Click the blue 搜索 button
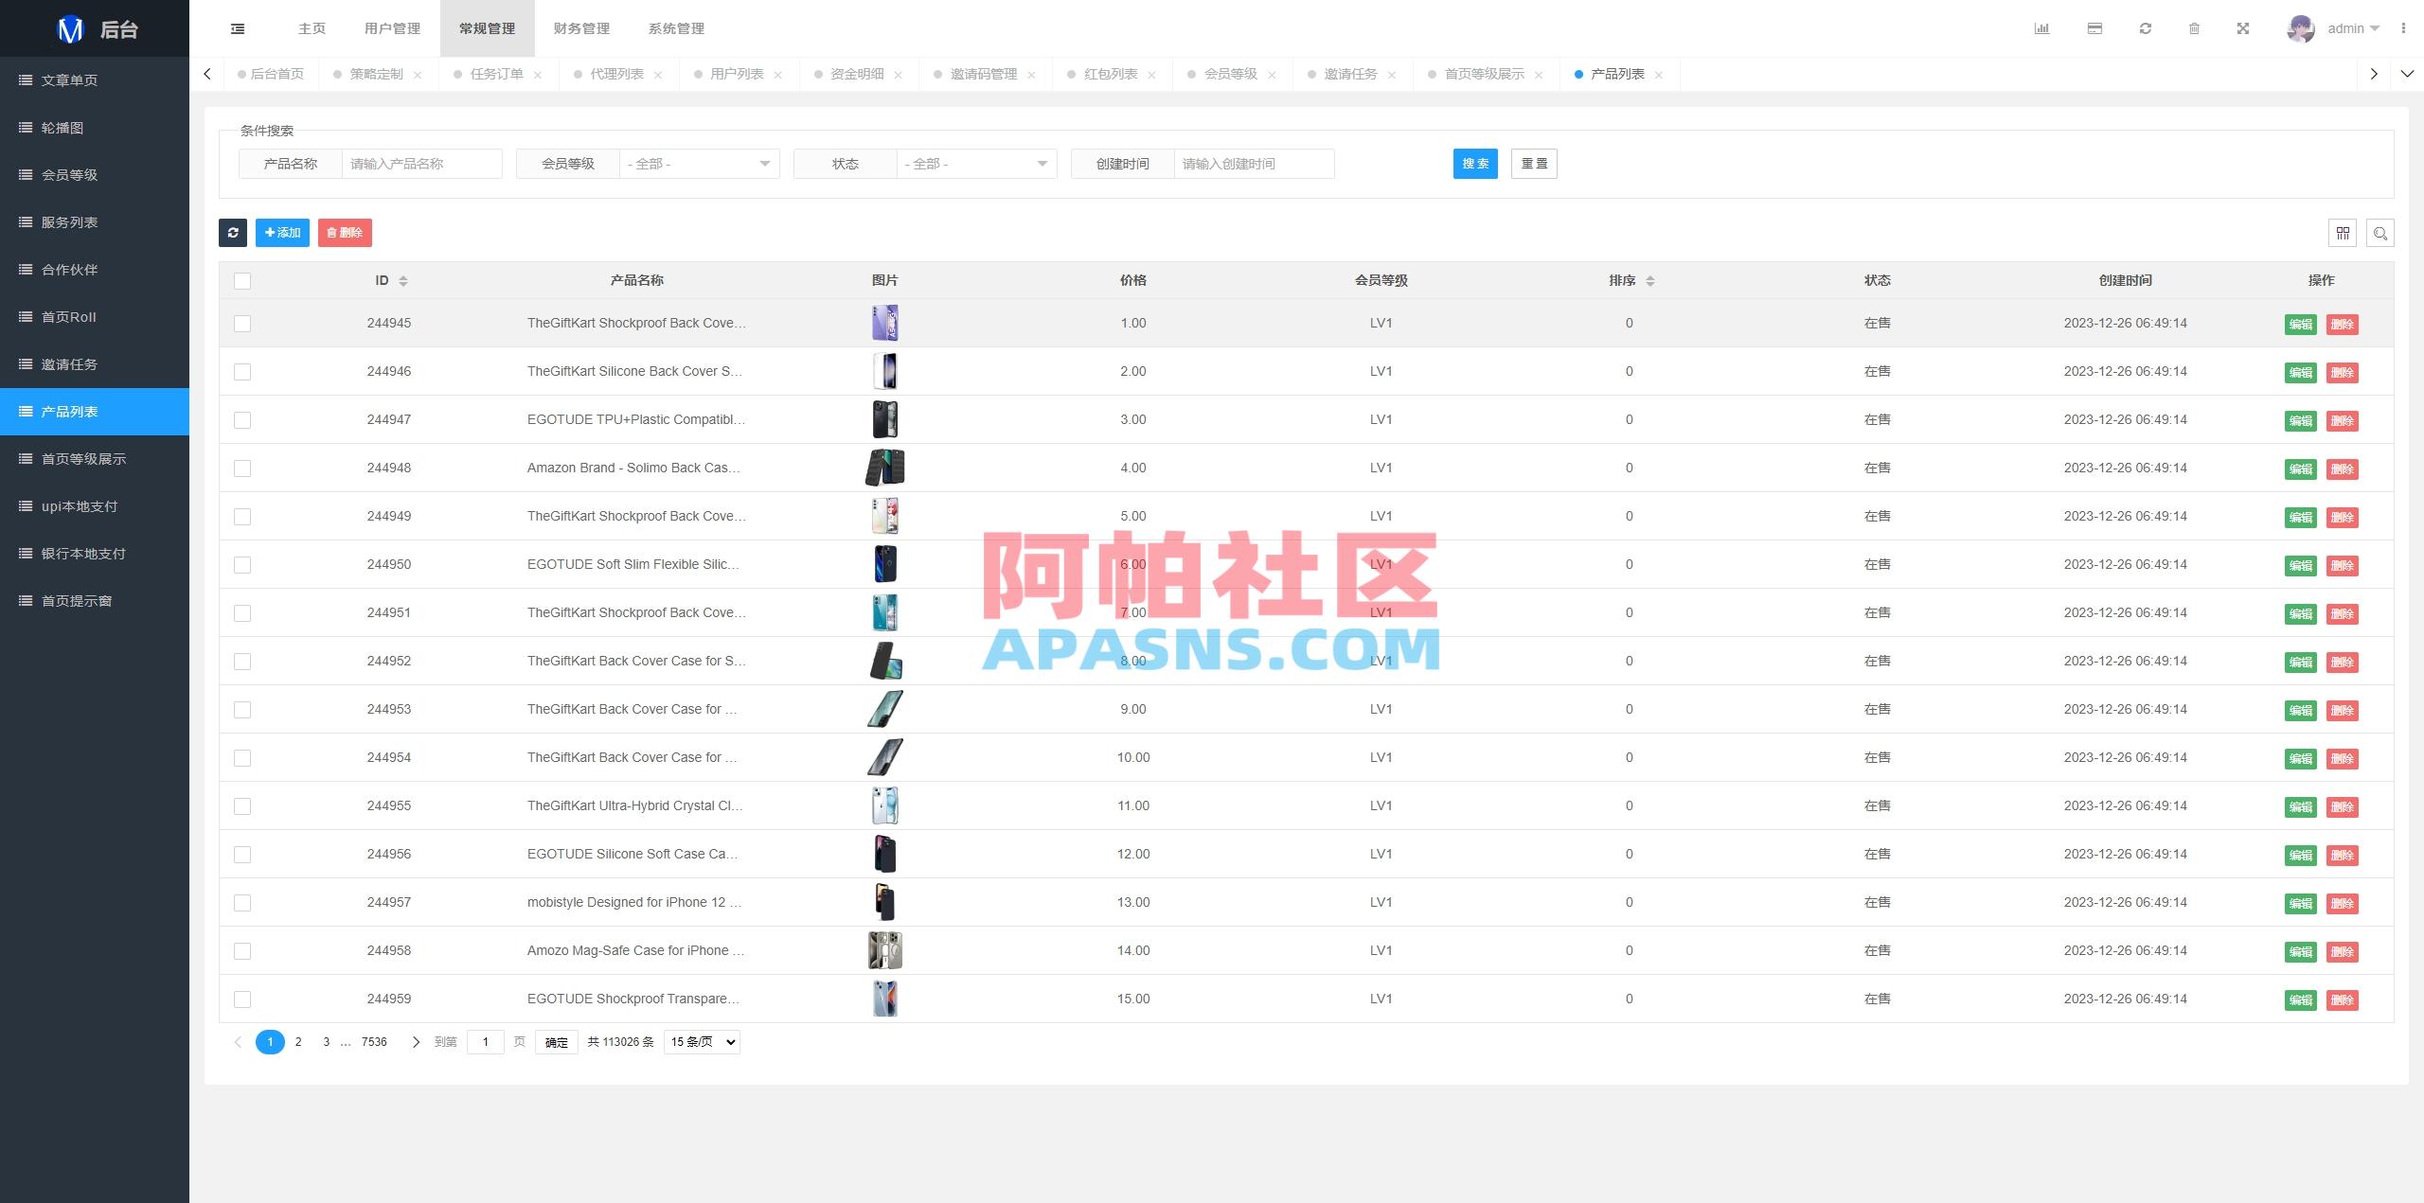2424x1203 pixels. point(1475,164)
